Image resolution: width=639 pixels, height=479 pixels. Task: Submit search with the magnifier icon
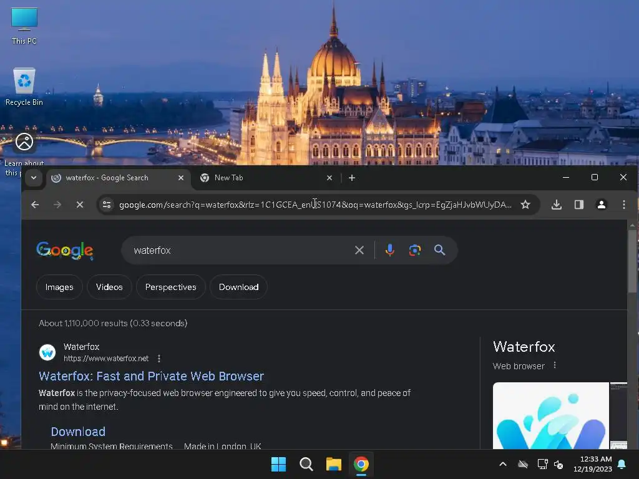coord(439,250)
